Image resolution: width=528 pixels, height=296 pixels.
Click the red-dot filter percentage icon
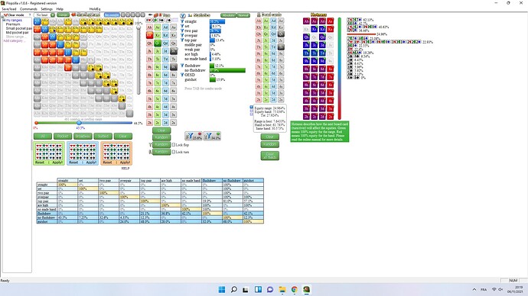(194, 136)
